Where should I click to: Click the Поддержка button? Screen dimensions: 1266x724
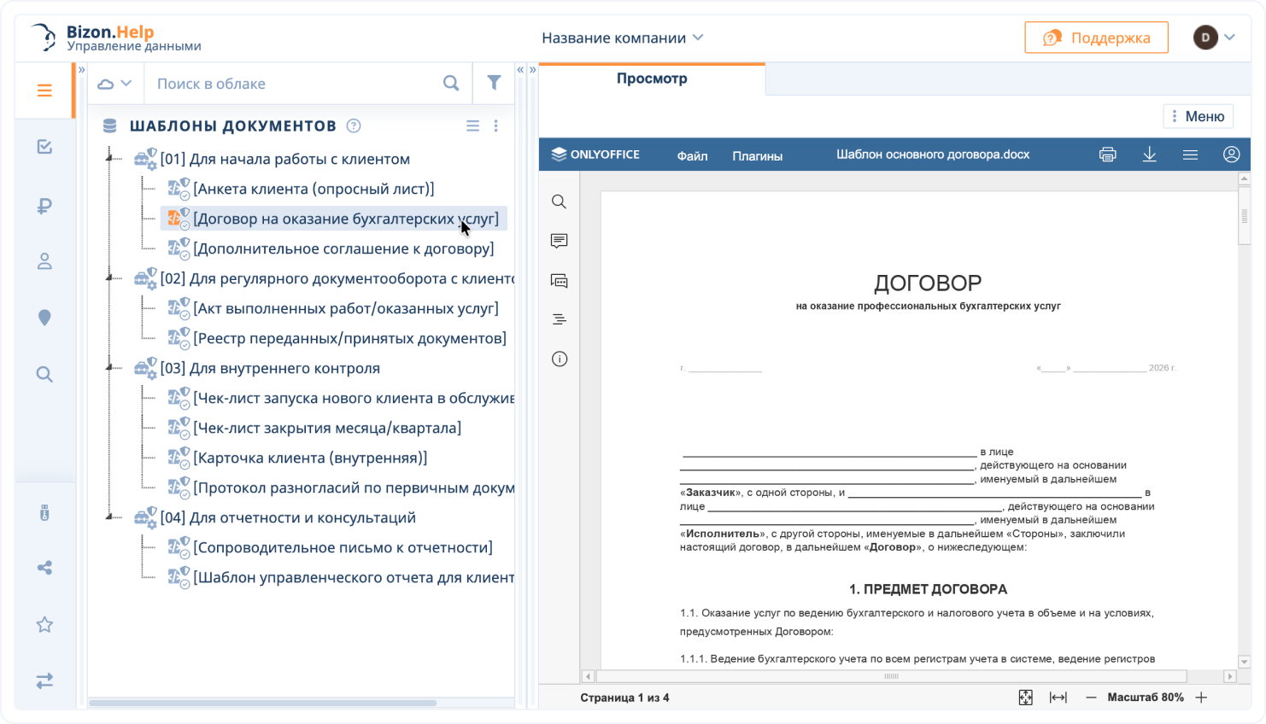(x=1096, y=38)
